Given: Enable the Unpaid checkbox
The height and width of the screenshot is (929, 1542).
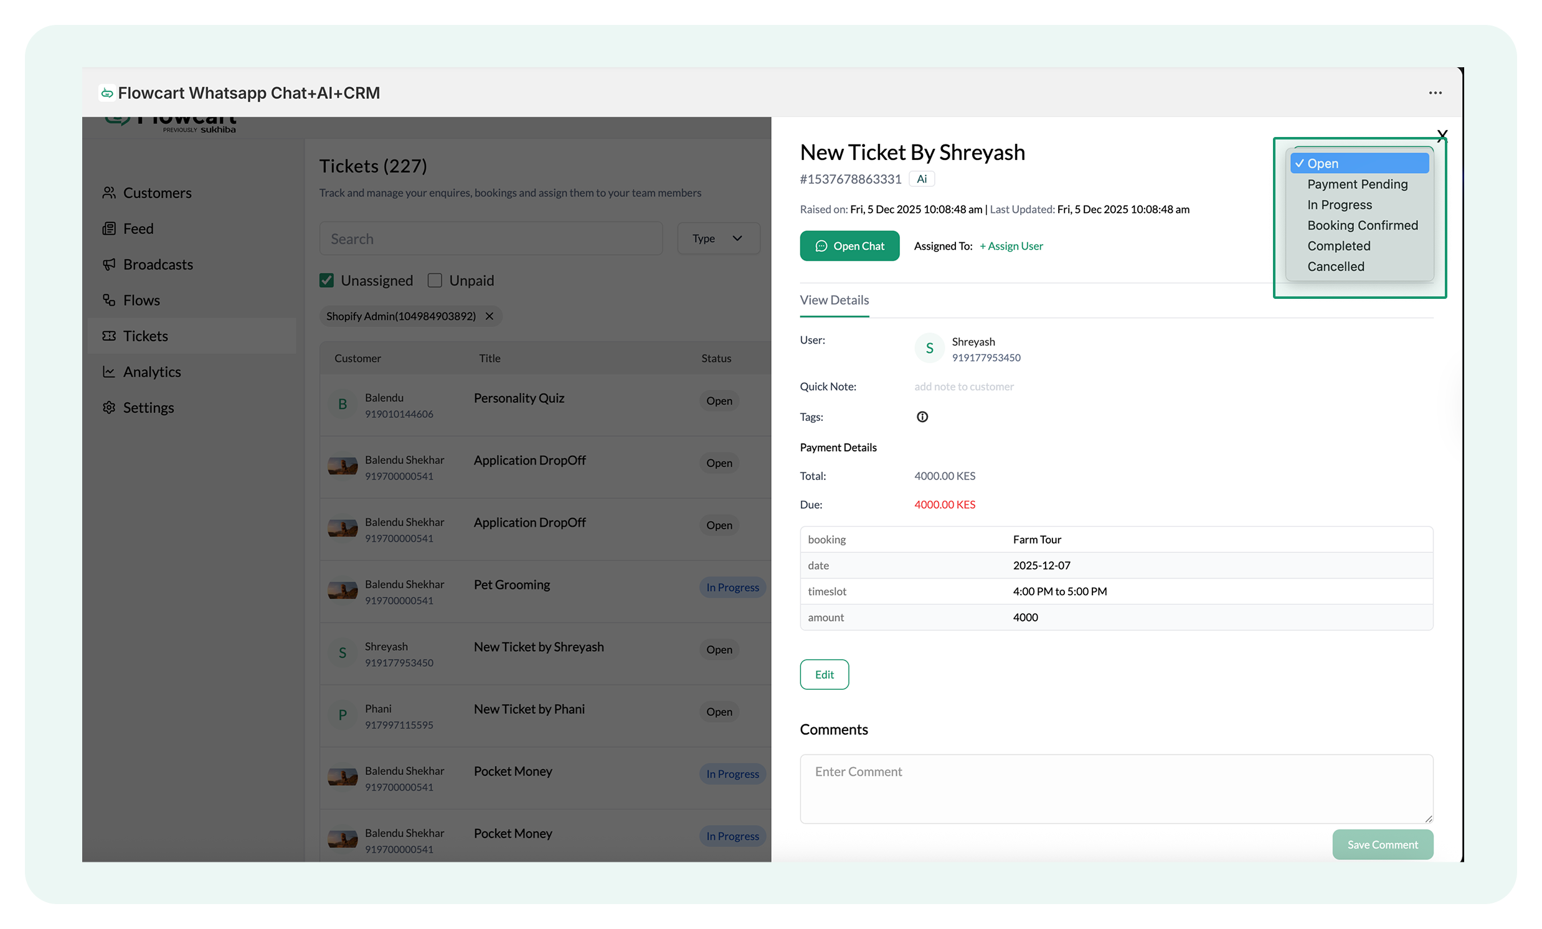Looking at the screenshot, I should 435,280.
